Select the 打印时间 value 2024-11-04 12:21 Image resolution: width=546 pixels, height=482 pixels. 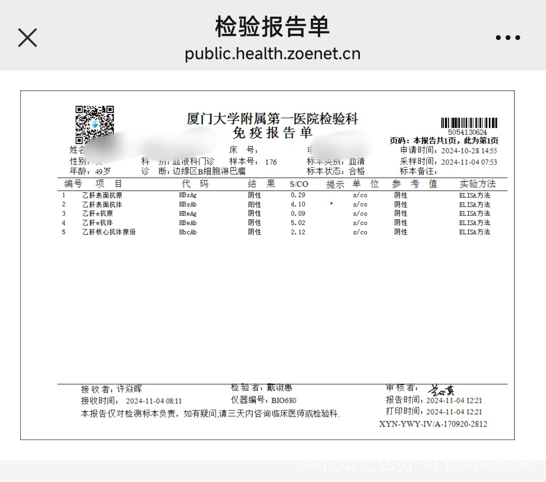click(454, 412)
